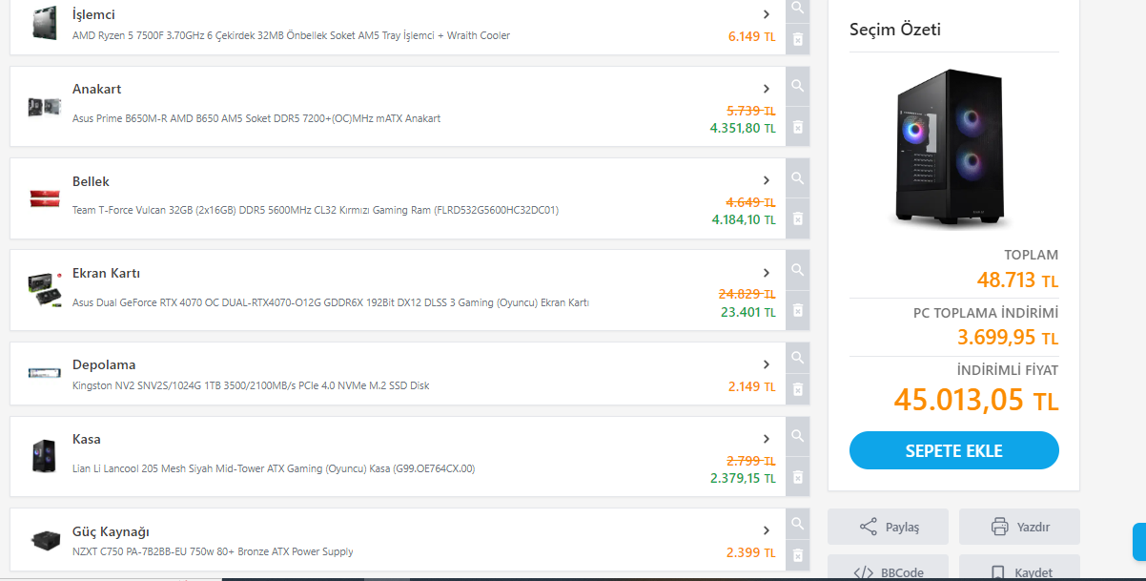Viewport: 1146px width, 581px height.
Task: Click the Anakart category heading
Action: click(x=96, y=89)
